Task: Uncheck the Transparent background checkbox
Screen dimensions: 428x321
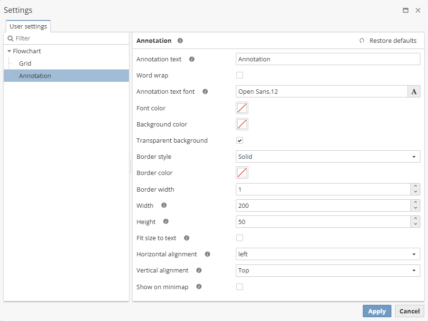Action: [240, 140]
